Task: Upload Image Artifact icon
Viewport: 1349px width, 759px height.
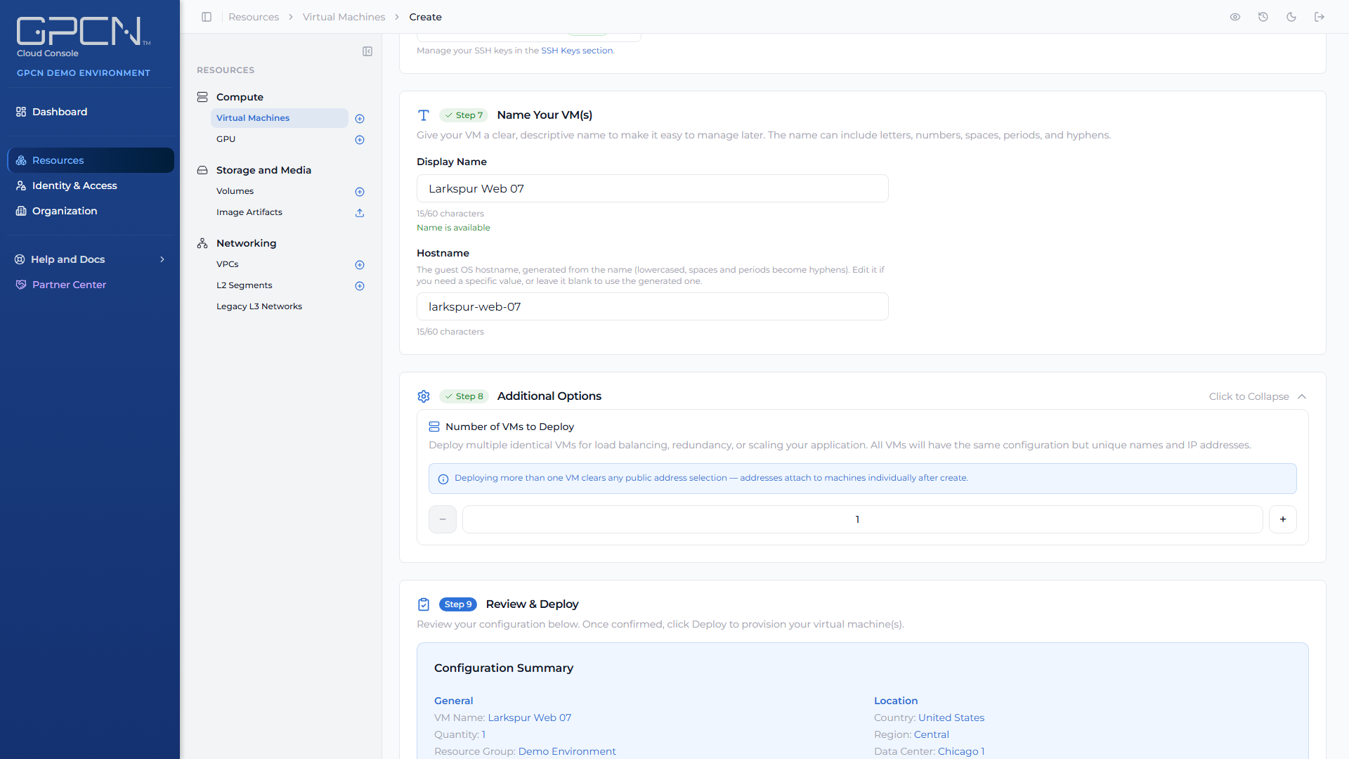Action: coord(360,213)
